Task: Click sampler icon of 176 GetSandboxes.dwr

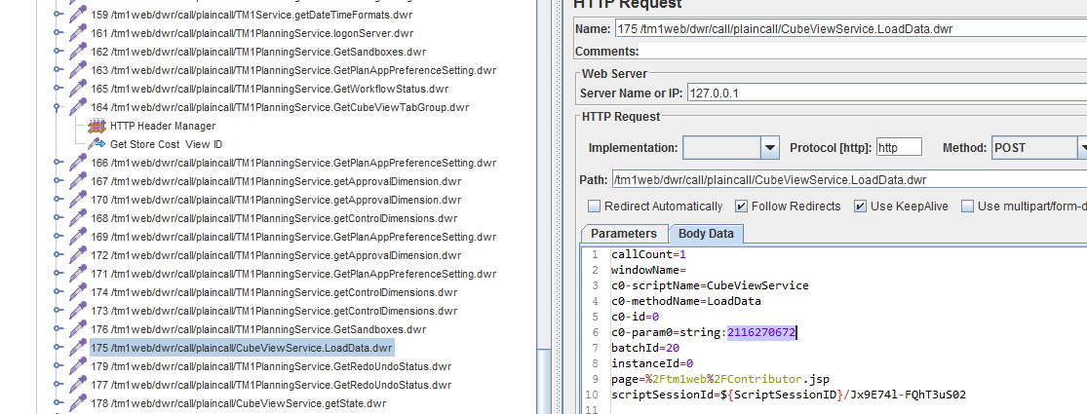Action: pyautogui.click(x=78, y=329)
